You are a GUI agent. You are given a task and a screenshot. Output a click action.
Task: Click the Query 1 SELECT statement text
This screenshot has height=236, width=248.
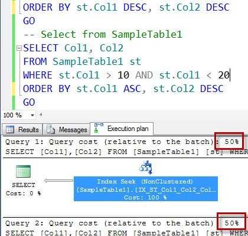click(x=126, y=152)
